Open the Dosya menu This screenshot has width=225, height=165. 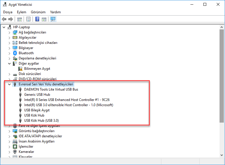(8, 12)
